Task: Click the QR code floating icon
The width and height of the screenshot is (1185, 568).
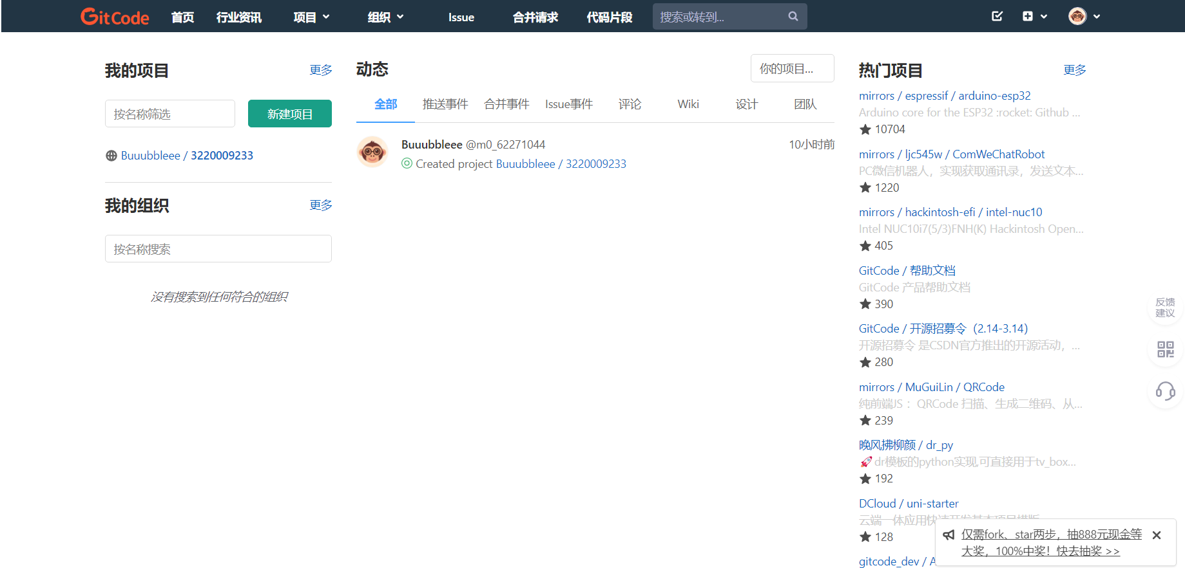Action: coord(1165,349)
